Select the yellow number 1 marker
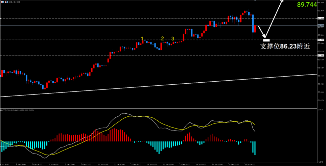This screenshot has height=166, width=326. coord(143,38)
